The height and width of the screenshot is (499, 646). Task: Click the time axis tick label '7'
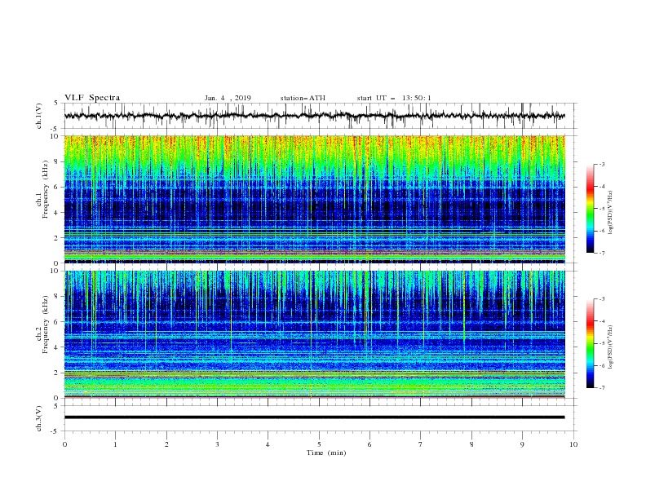coord(421,444)
